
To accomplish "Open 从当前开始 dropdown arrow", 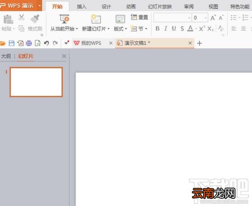I will (77, 29).
